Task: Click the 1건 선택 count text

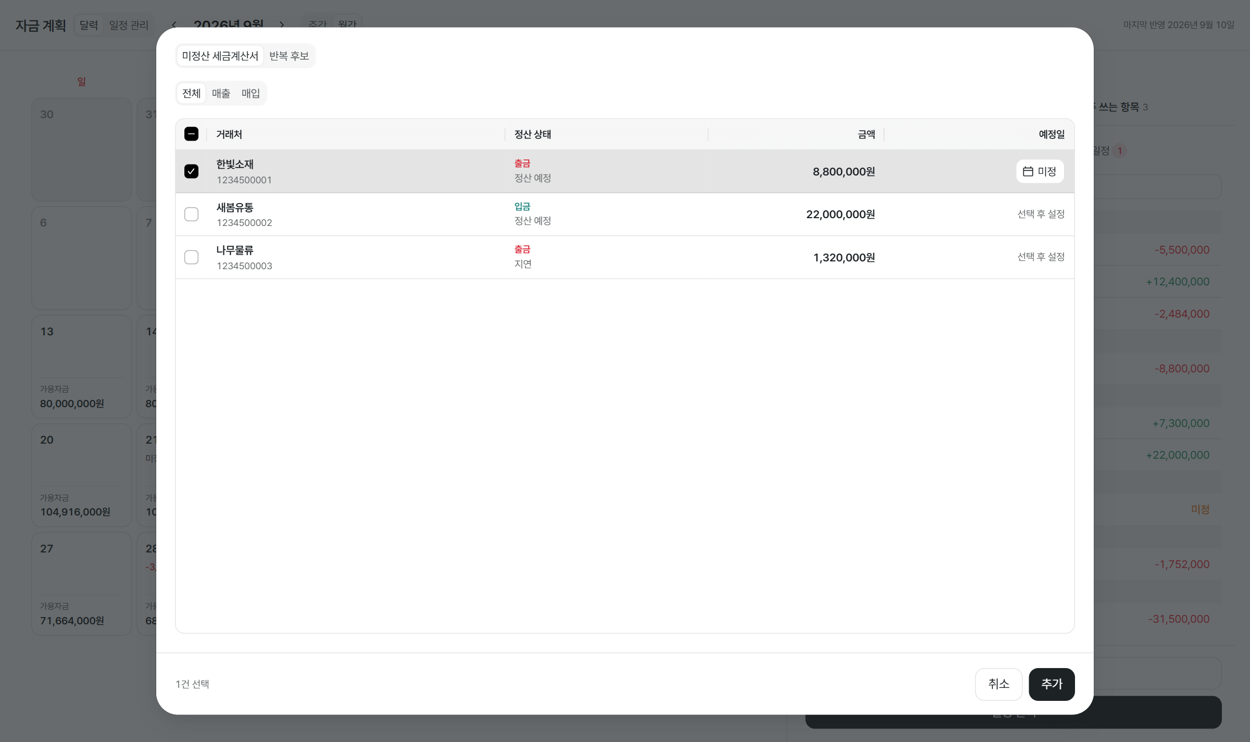Action: [192, 684]
